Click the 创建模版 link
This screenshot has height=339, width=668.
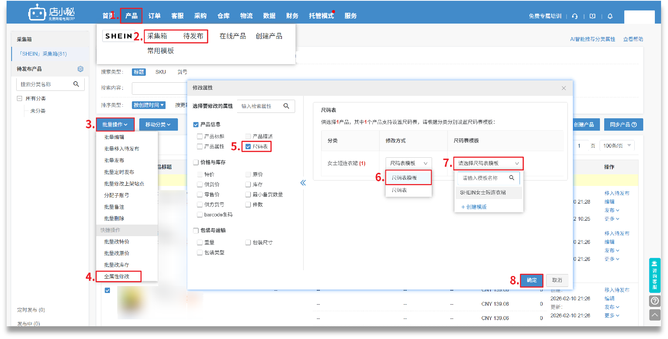(474, 207)
